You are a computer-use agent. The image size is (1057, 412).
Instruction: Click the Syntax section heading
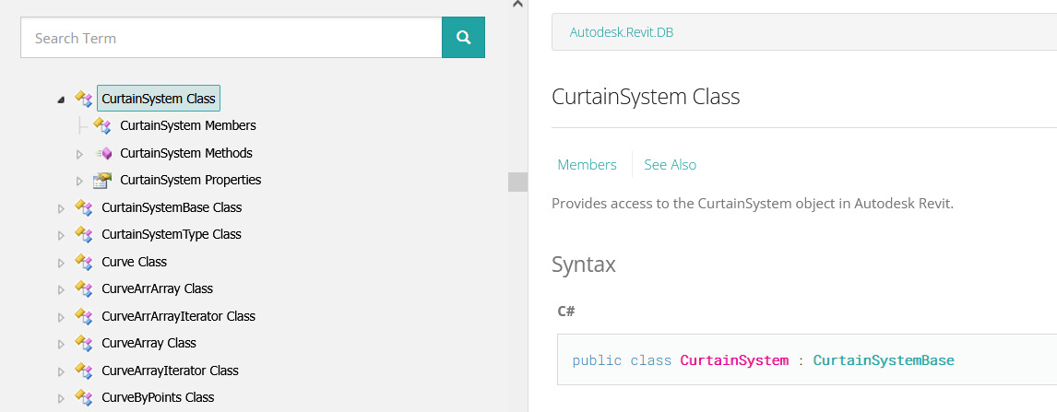[x=584, y=264]
